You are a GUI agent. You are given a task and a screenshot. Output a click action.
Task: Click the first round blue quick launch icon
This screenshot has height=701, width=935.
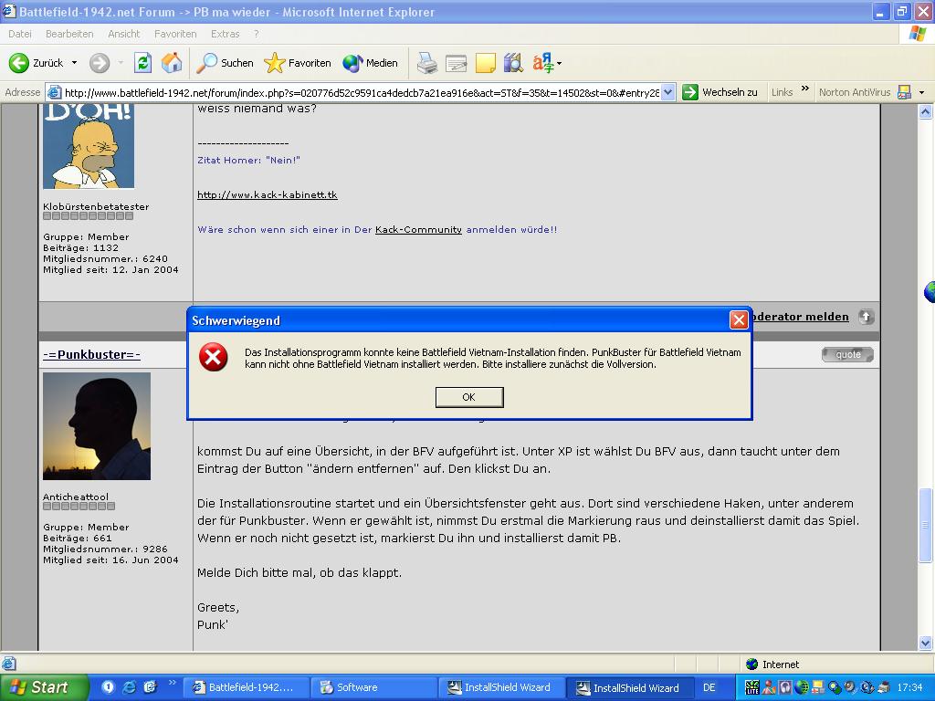tap(108, 686)
